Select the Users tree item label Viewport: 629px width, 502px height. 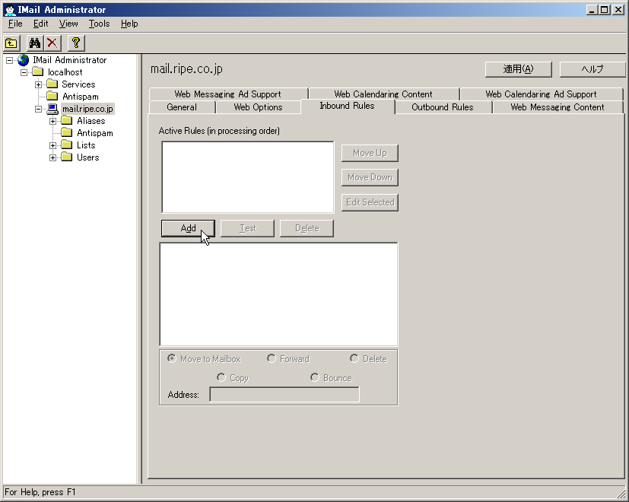[x=88, y=157]
